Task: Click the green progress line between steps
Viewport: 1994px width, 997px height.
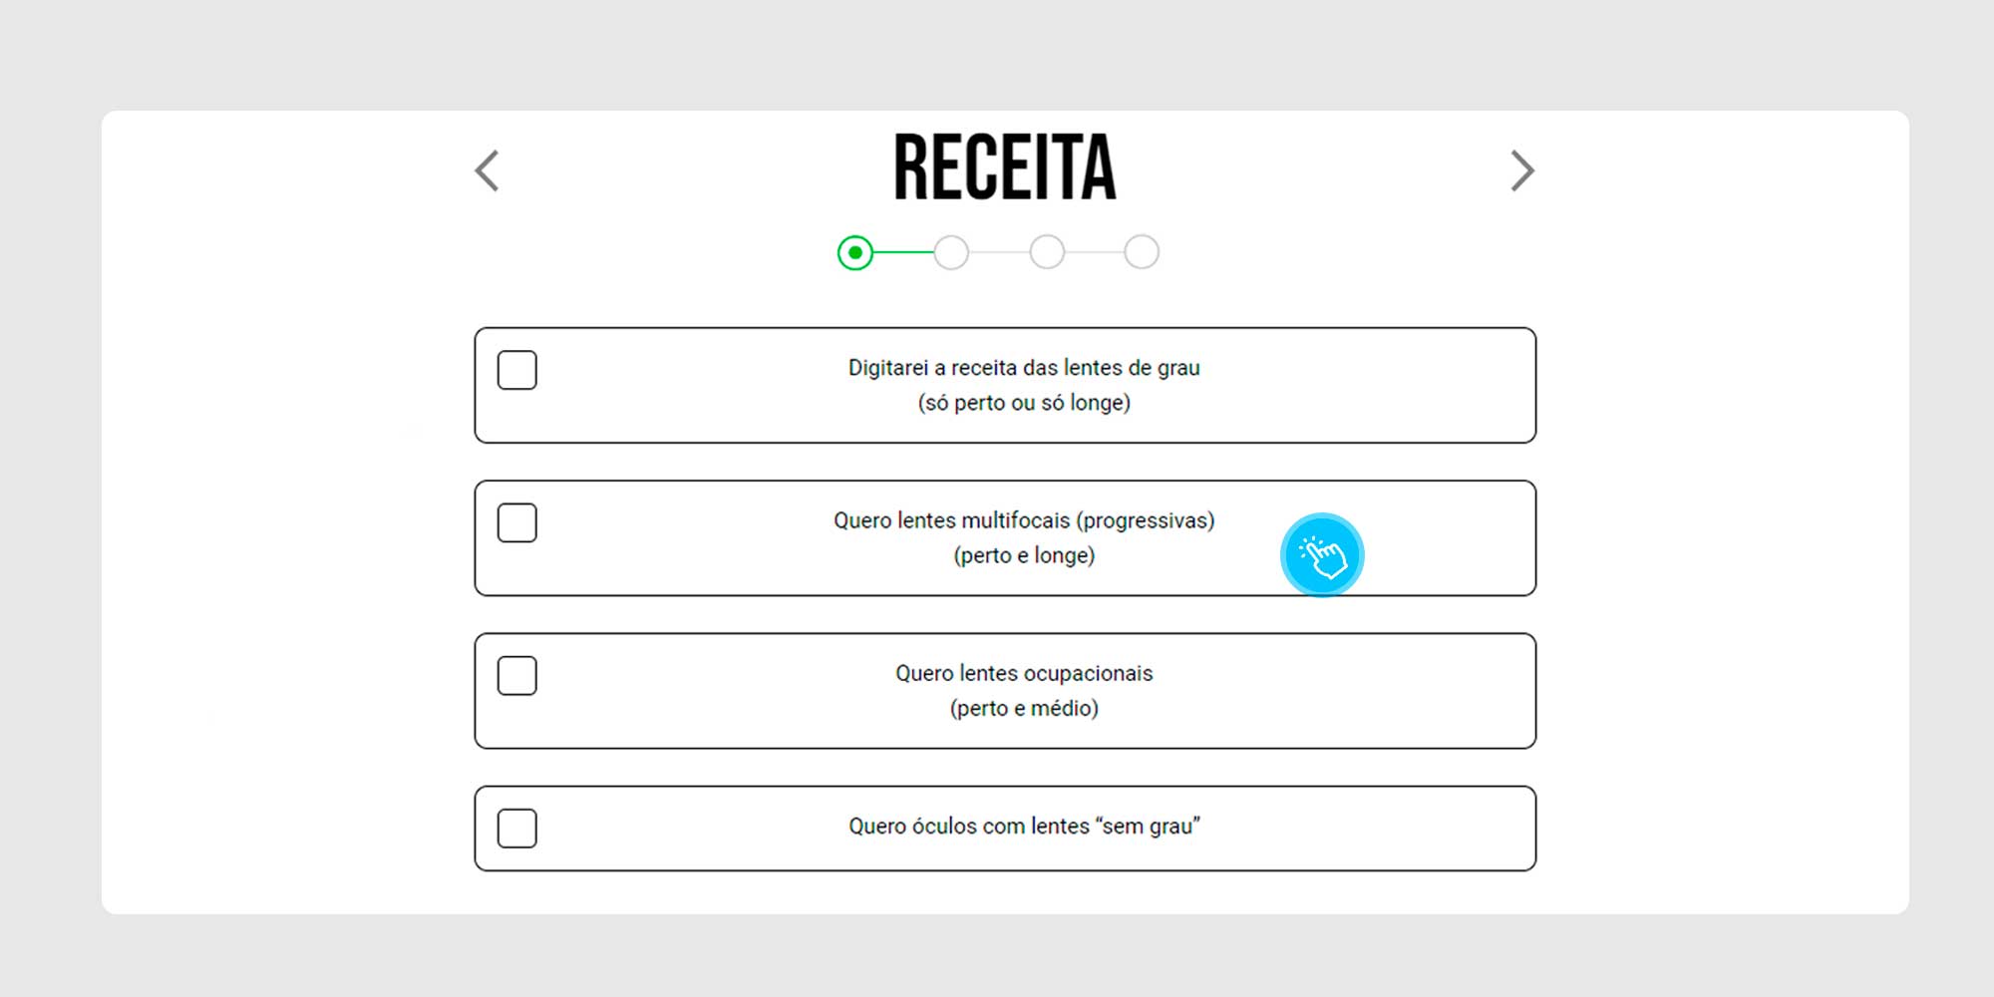Action: click(x=904, y=253)
